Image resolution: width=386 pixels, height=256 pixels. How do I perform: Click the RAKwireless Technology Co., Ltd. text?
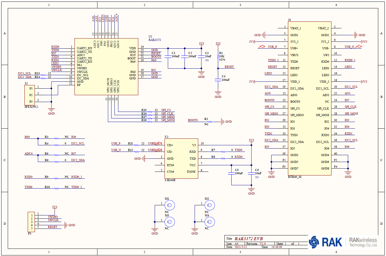tap(363, 242)
